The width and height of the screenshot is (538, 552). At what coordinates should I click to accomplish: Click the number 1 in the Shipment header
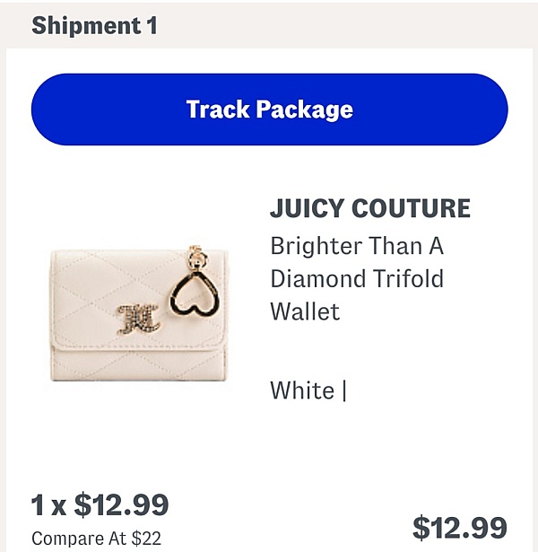point(152,25)
